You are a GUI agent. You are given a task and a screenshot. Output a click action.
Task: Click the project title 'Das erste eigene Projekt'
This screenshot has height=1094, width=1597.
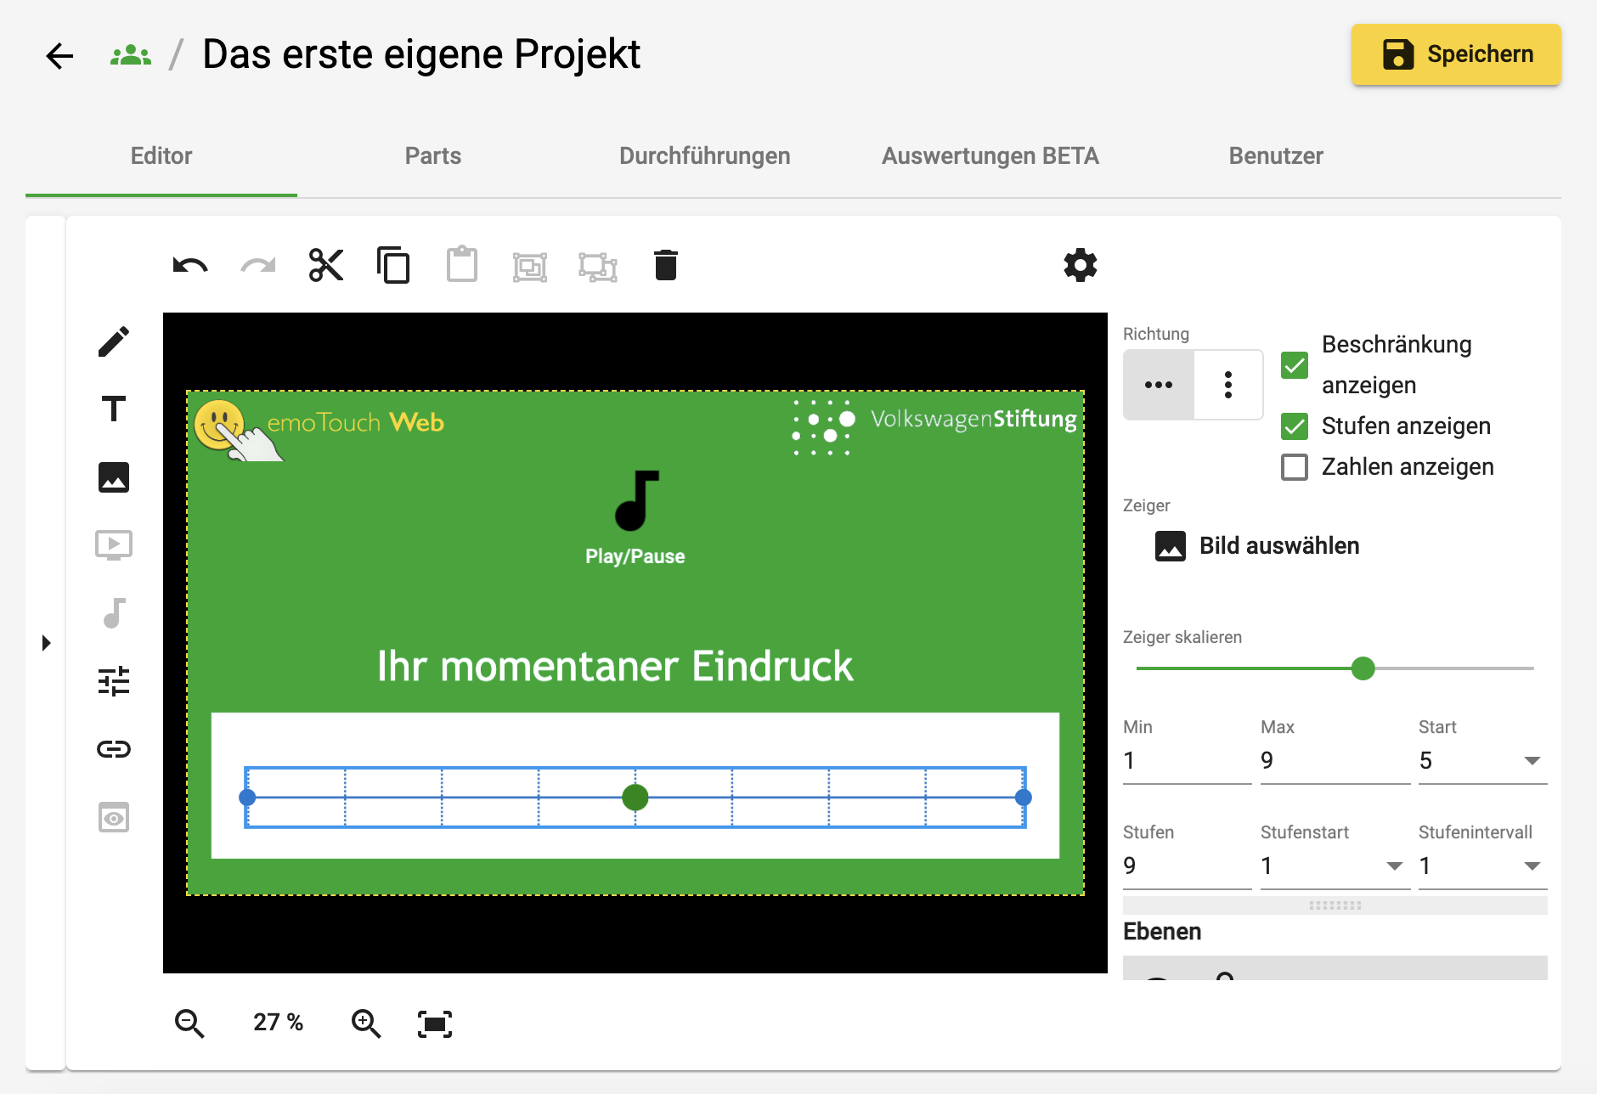coord(421,54)
